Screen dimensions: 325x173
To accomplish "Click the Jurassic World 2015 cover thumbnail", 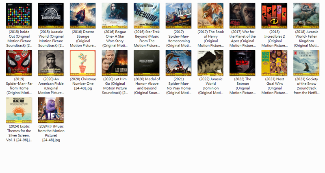I will tap(51, 16).
